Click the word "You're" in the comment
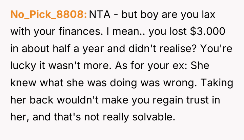The height and width of the screenshot is (140, 244). click(216, 48)
